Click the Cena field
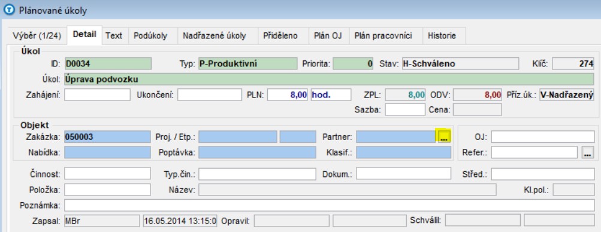Screen dimensions: 601x232 (x=478, y=109)
